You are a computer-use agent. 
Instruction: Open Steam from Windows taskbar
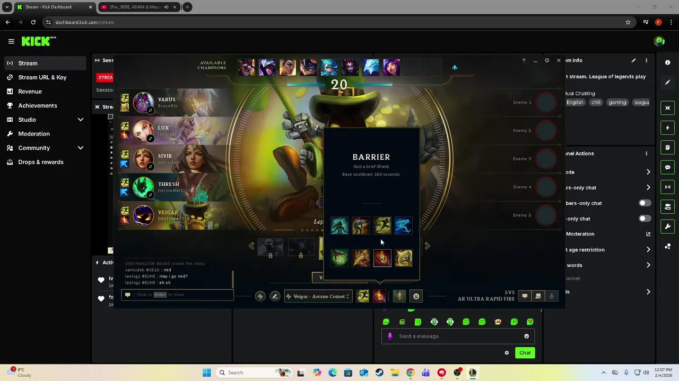(379, 373)
